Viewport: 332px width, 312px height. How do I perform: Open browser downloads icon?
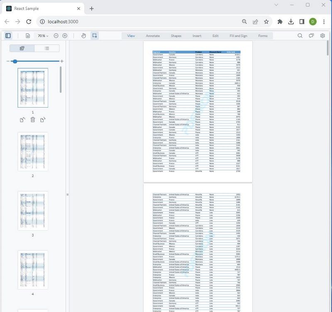click(x=291, y=22)
